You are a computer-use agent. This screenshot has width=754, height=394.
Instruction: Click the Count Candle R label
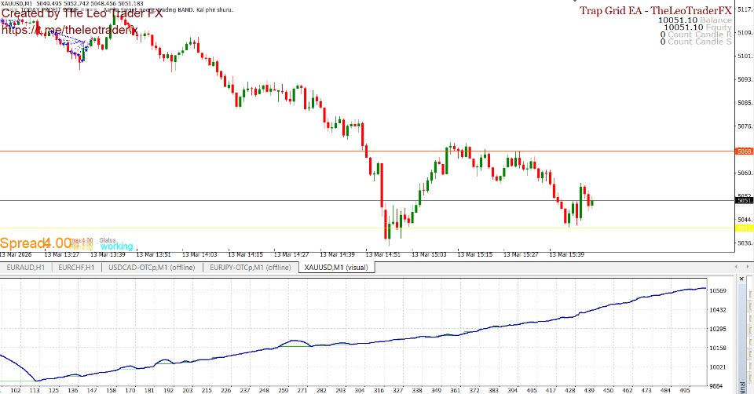tap(696, 35)
